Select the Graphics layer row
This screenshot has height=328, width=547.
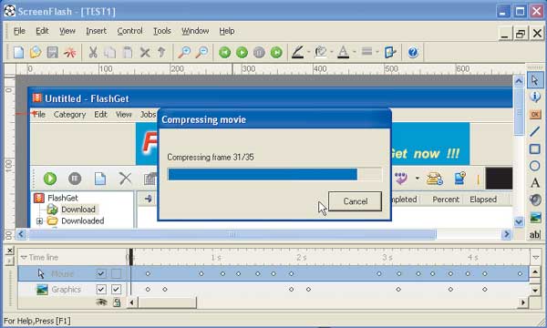pyautogui.click(x=274, y=290)
